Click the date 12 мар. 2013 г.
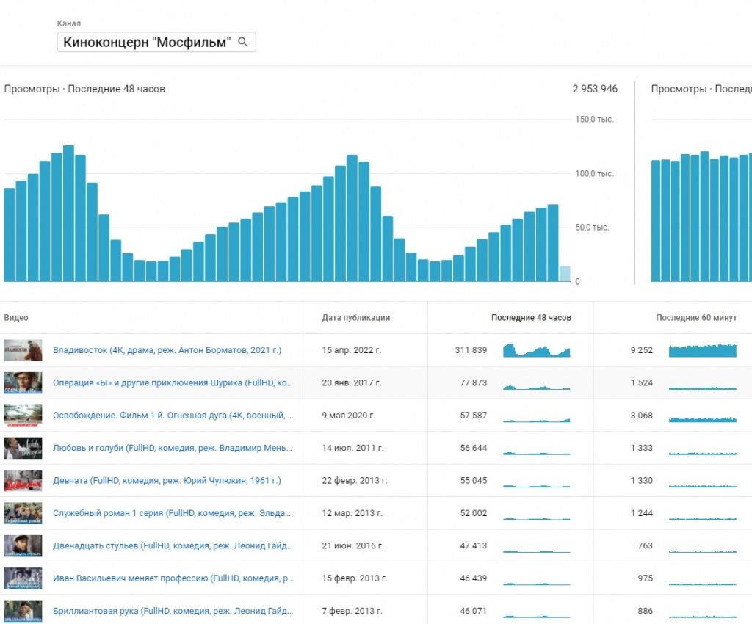 (x=352, y=513)
